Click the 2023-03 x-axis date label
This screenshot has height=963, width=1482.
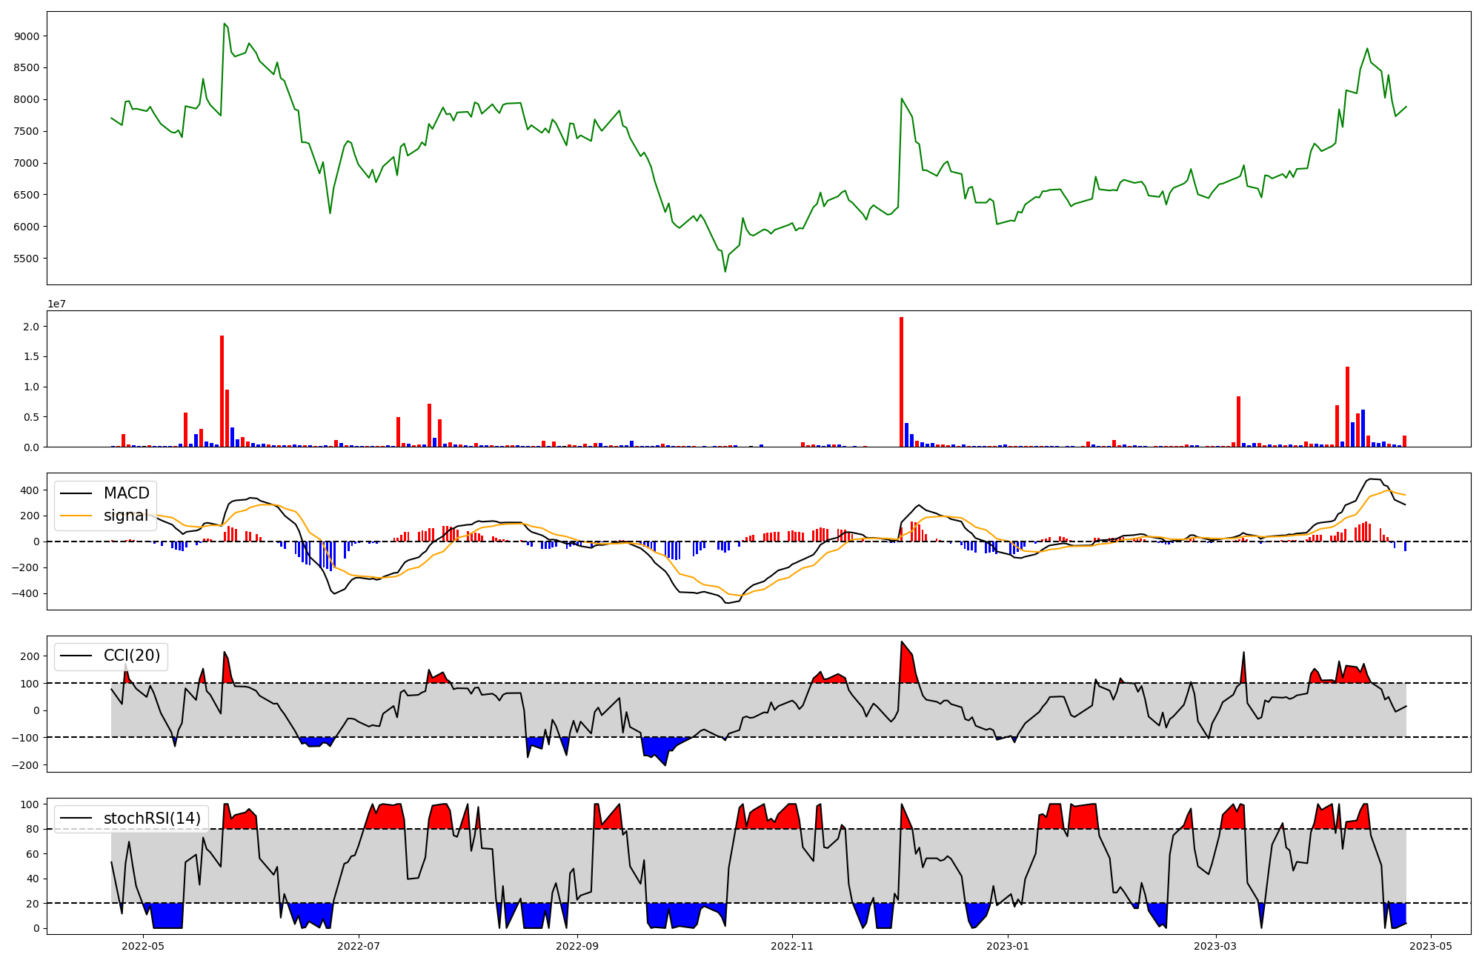(x=1215, y=946)
